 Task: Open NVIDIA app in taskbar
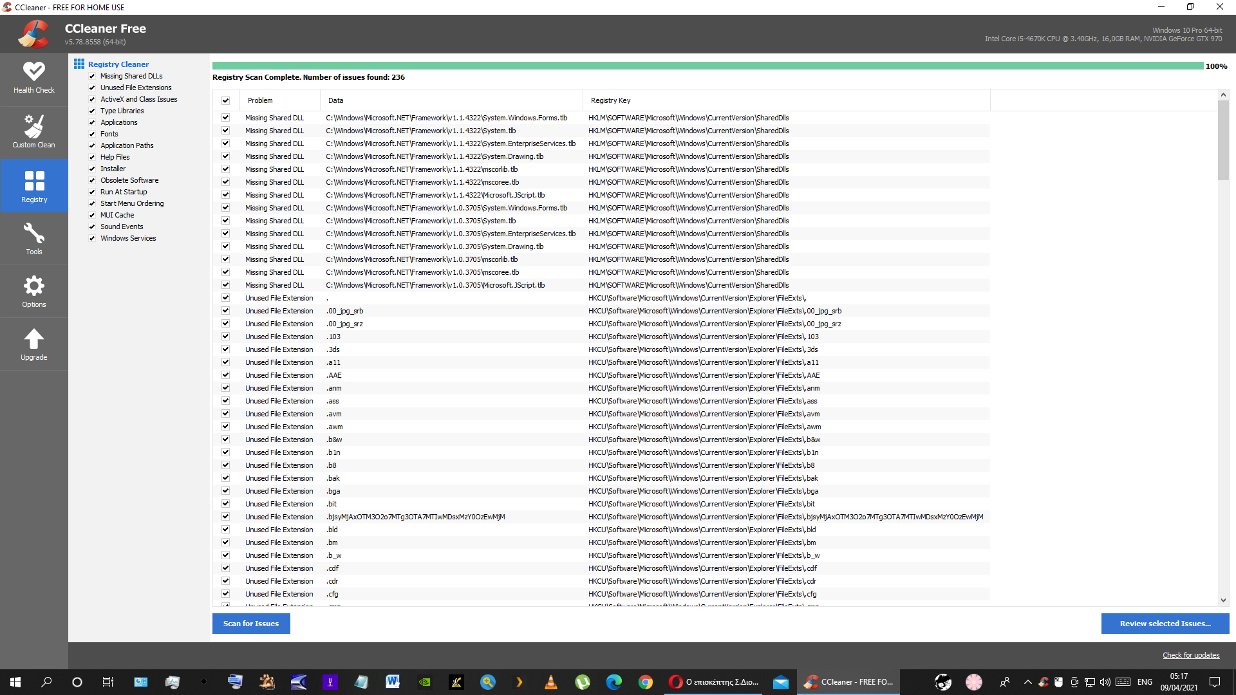coord(425,682)
